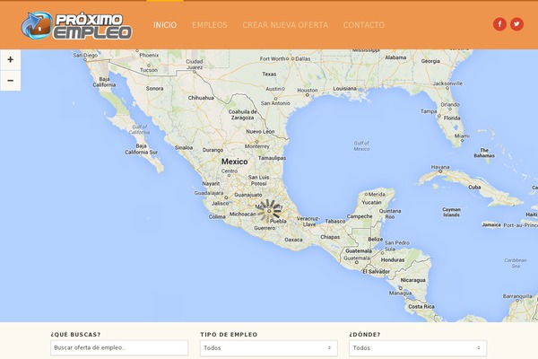Click the 'Merida' label on map
Image resolution: width=538 pixels, height=359 pixels.
(377, 194)
